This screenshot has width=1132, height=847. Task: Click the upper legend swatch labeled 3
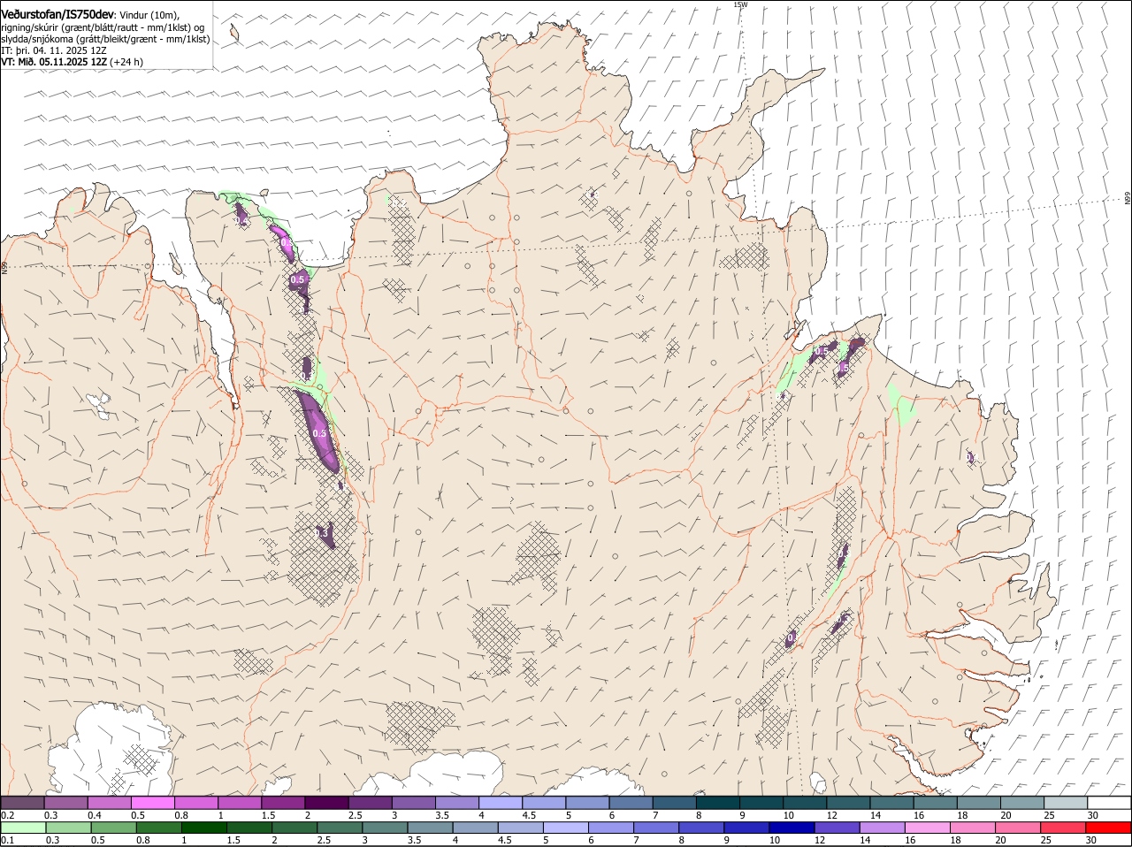click(413, 803)
